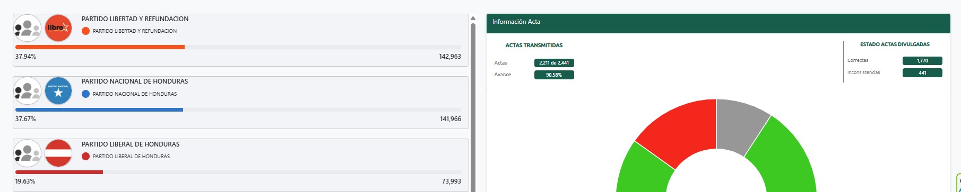Click the 37.94% percentage text
This screenshot has height=192, width=961.
pyautogui.click(x=25, y=57)
